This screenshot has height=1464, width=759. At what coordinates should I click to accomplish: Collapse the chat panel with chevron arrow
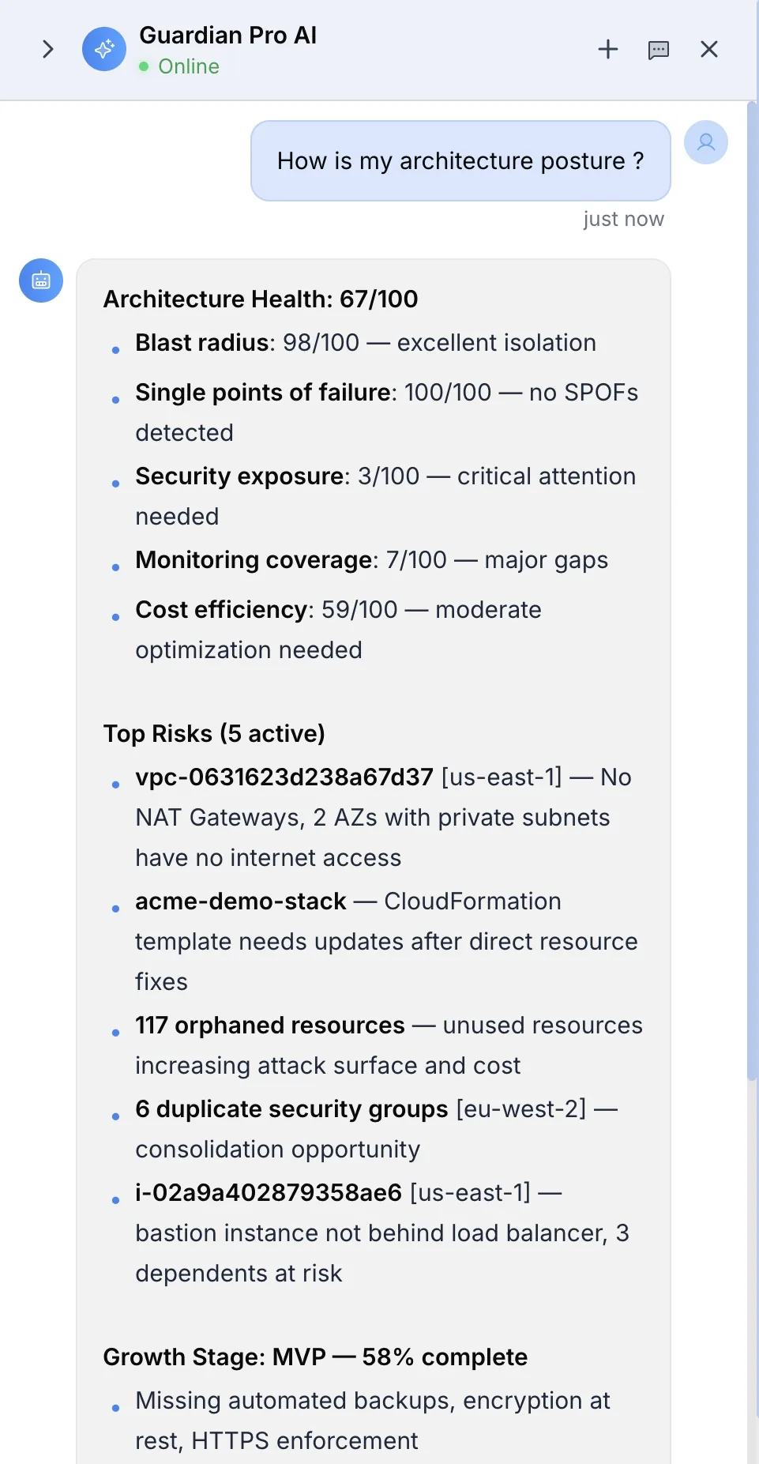(47, 49)
